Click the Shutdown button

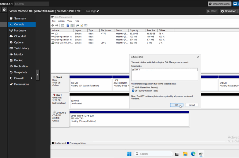[229, 11]
